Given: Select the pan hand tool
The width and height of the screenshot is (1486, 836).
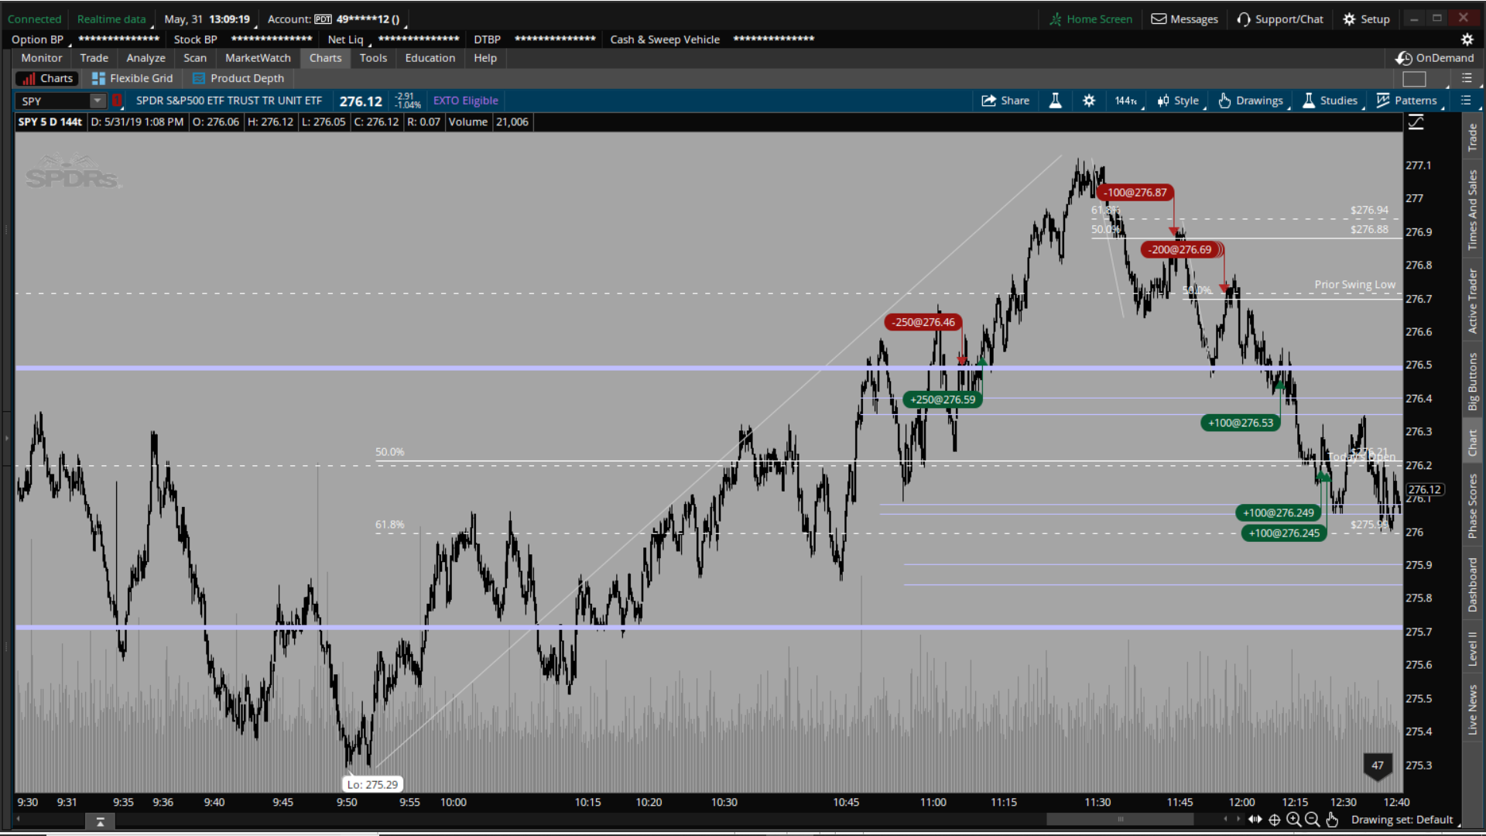Looking at the screenshot, I should pyautogui.click(x=1332, y=820).
